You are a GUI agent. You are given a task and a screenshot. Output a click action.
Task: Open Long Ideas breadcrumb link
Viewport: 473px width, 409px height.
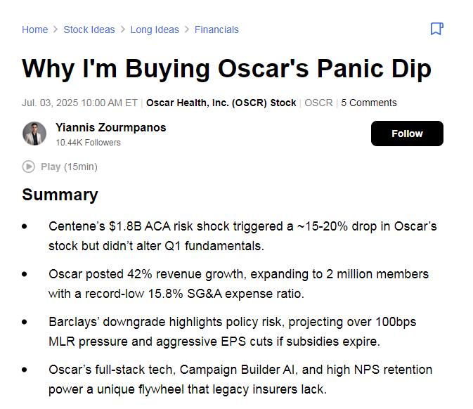point(155,30)
